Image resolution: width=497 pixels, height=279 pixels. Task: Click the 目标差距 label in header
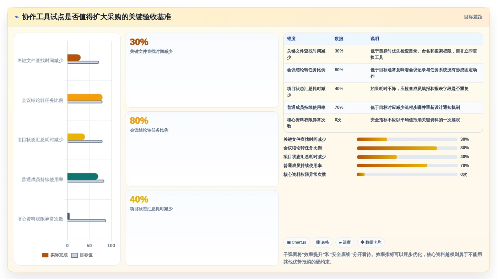pos(473,17)
